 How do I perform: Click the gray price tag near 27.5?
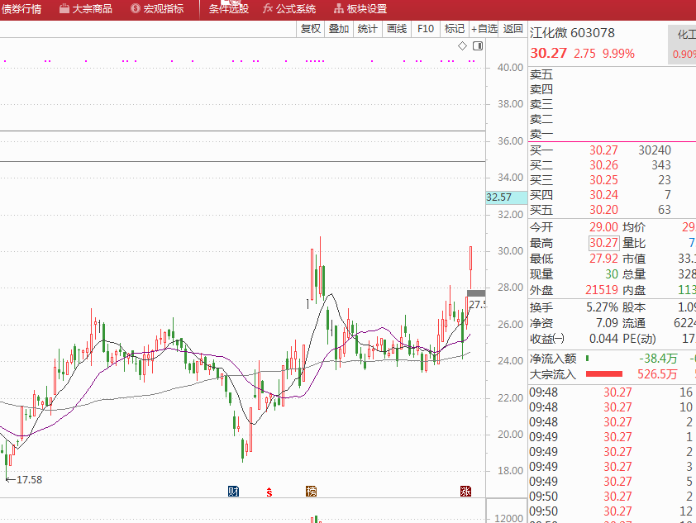click(476, 293)
